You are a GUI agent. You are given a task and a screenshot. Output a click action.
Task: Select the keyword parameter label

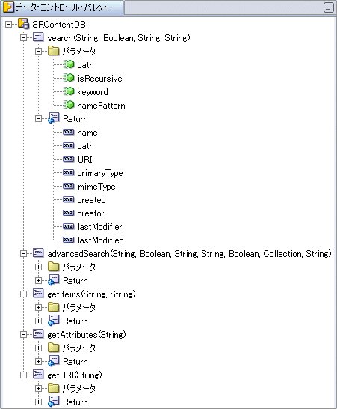pyautogui.click(x=93, y=92)
